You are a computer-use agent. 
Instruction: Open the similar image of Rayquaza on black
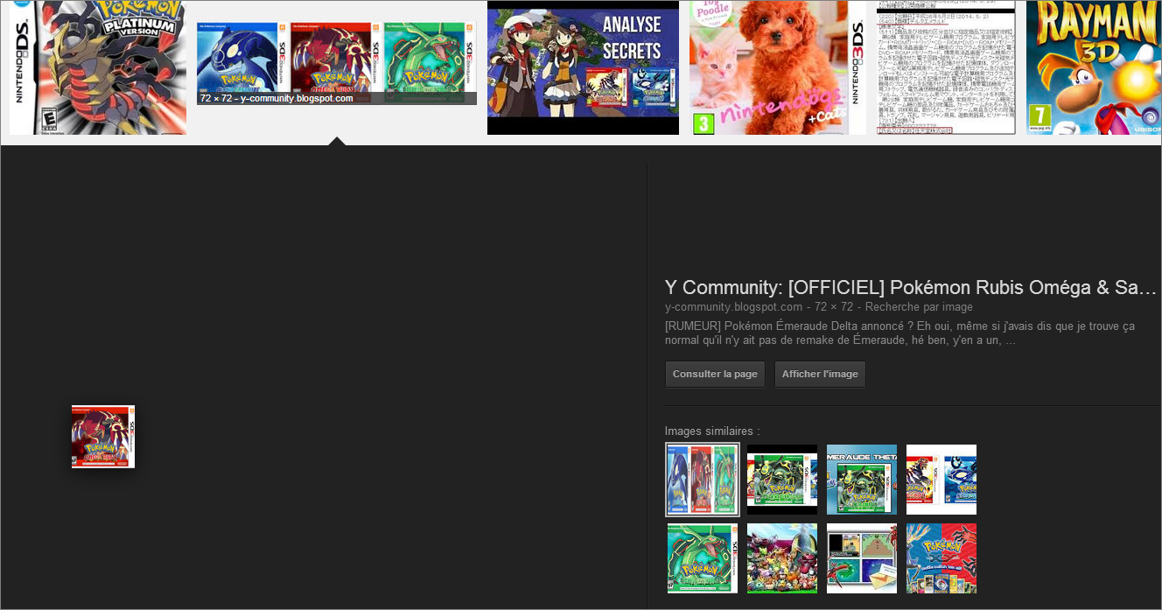pyautogui.click(x=782, y=480)
